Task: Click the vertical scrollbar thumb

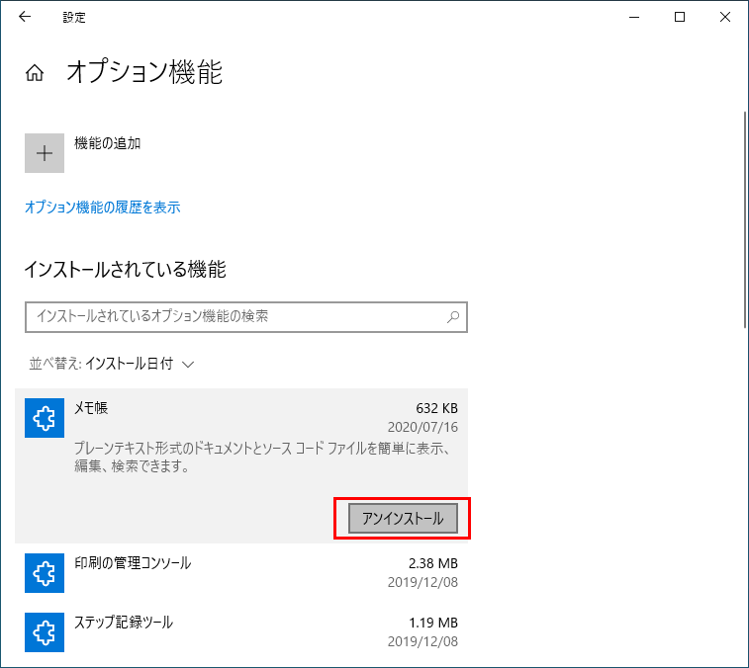Action: click(x=745, y=219)
